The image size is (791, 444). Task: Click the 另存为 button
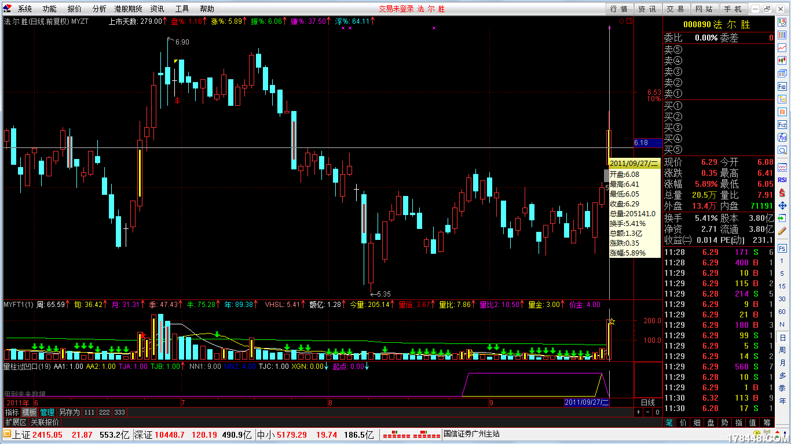click(69, 412)
